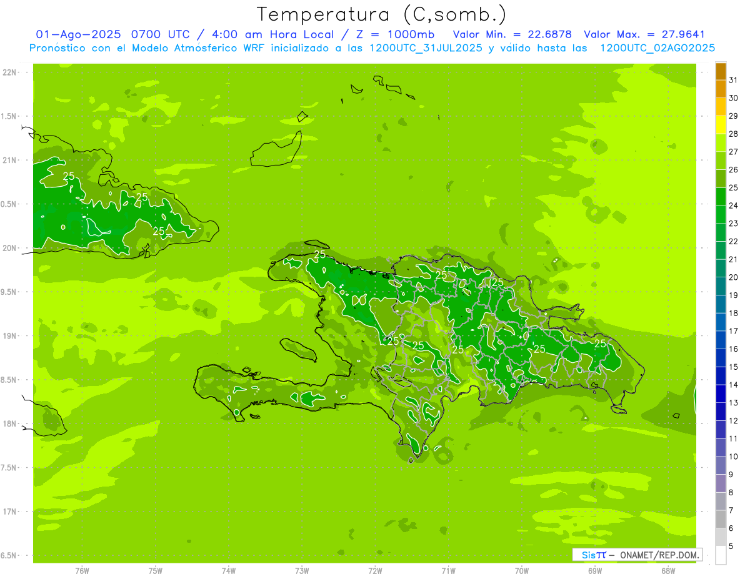
Task: Click the '22N' latitude label
Action: [x=10, y=72]
